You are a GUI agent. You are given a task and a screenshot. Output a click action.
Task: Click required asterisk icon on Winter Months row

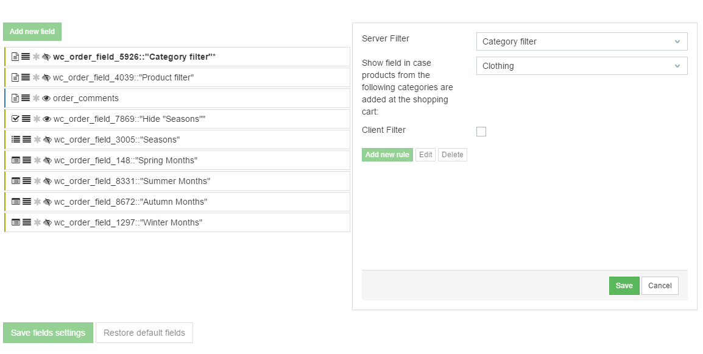coord(37,223)
